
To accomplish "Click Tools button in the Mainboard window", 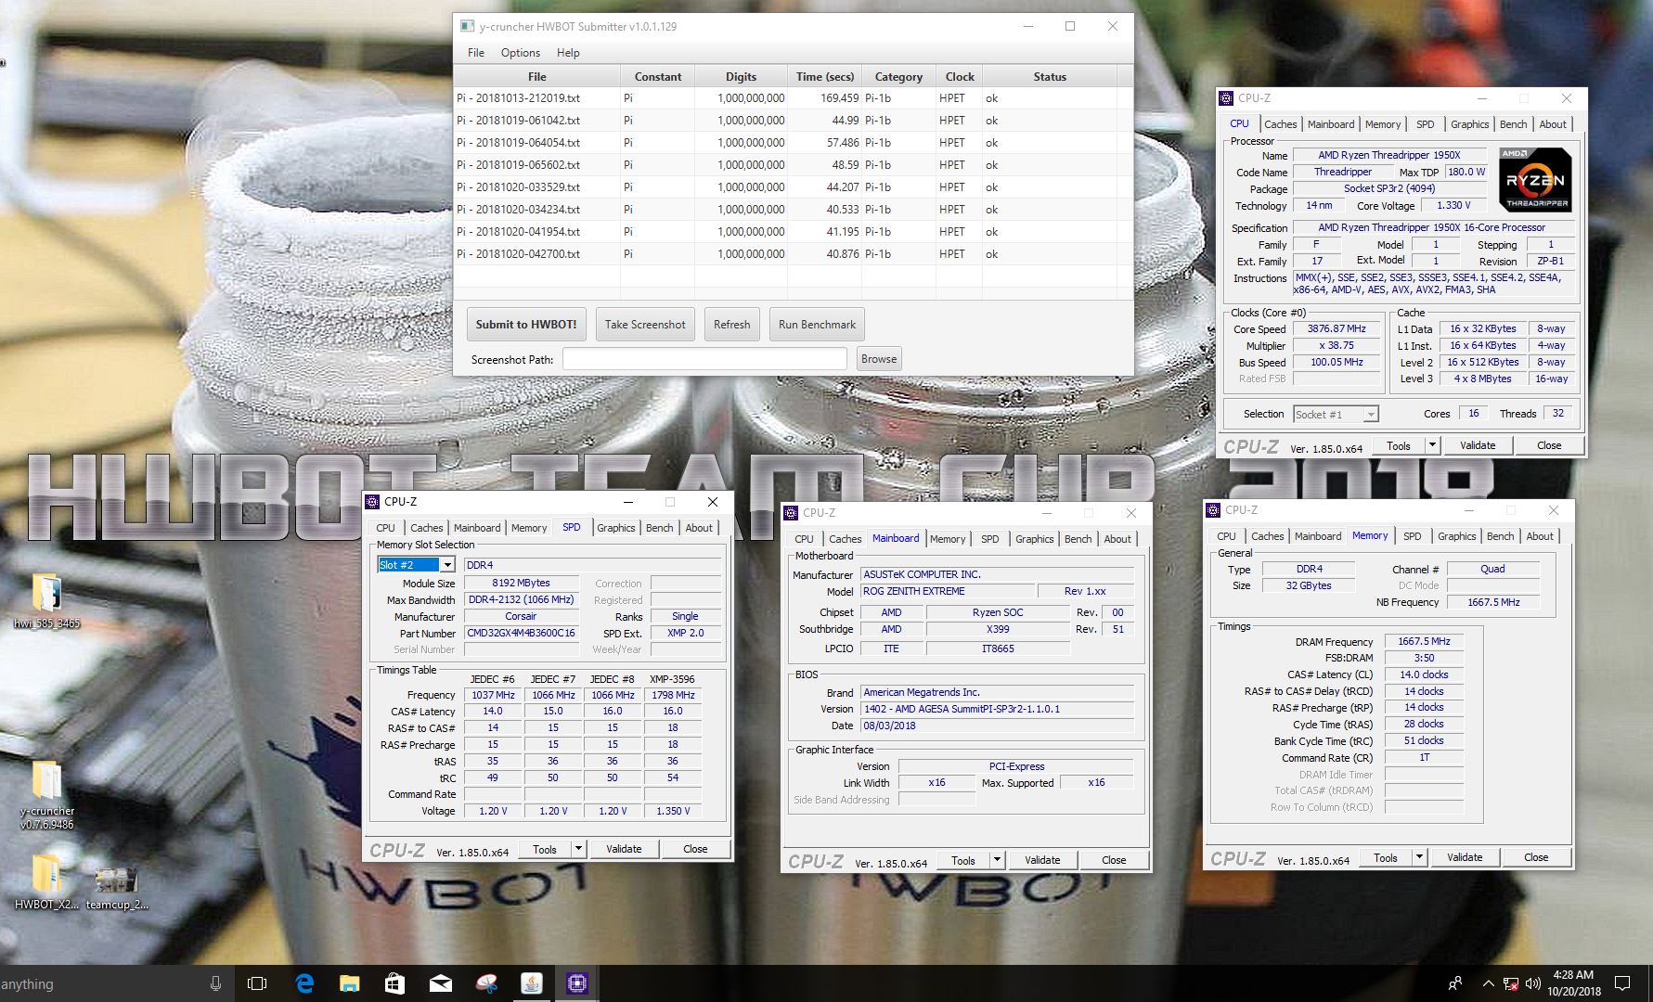I will [x=963, y=860].
